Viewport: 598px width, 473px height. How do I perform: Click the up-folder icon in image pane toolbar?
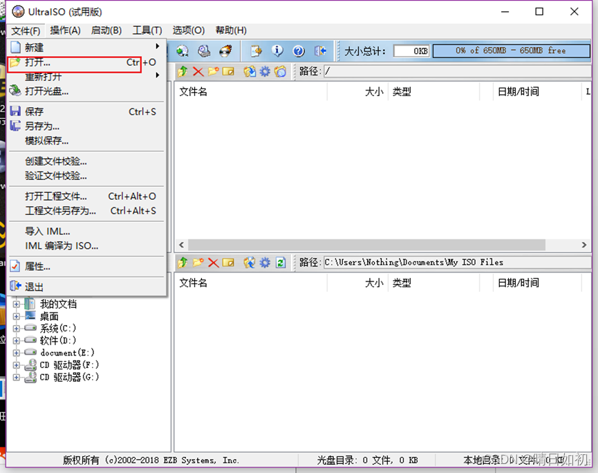(183, 71)
